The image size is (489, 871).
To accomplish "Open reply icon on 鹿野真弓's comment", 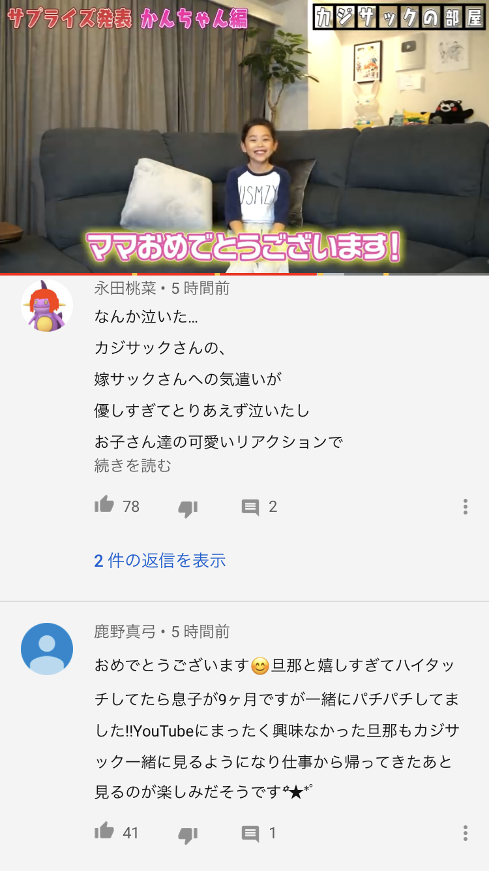I will click(x=250, y=834).
